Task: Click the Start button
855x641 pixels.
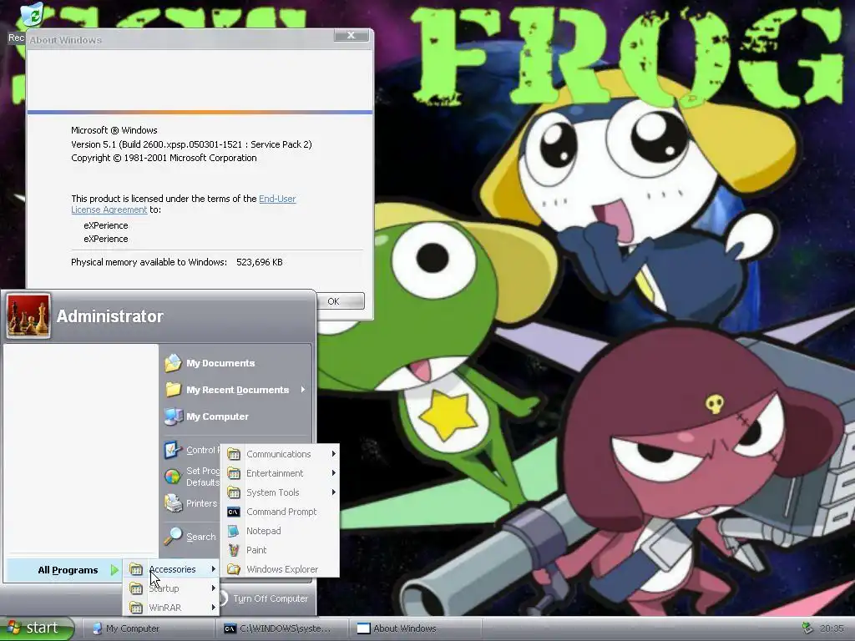Action: [x=37, y=628]
